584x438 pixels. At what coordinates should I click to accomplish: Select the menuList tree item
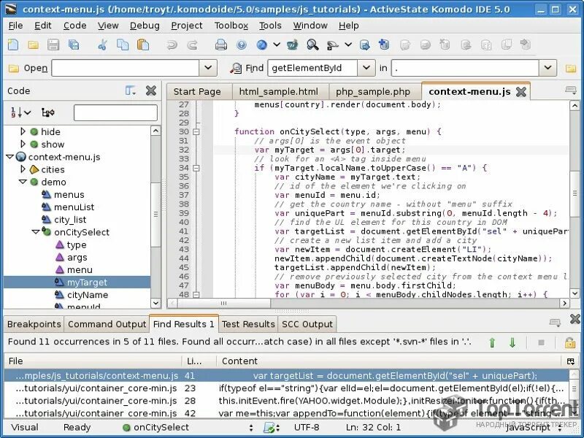pos(74,207)
